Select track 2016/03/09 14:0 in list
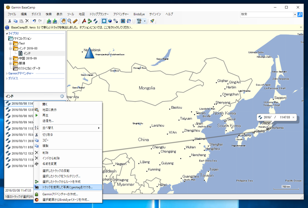The height and width of the screenshot is (208, 308). pyautogui.click(x=19, y=122)
